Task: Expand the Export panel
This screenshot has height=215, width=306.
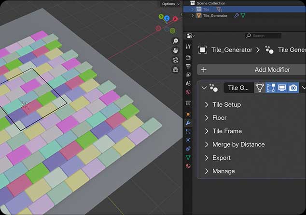Action: pyautogui.click(x=221, y=158)
